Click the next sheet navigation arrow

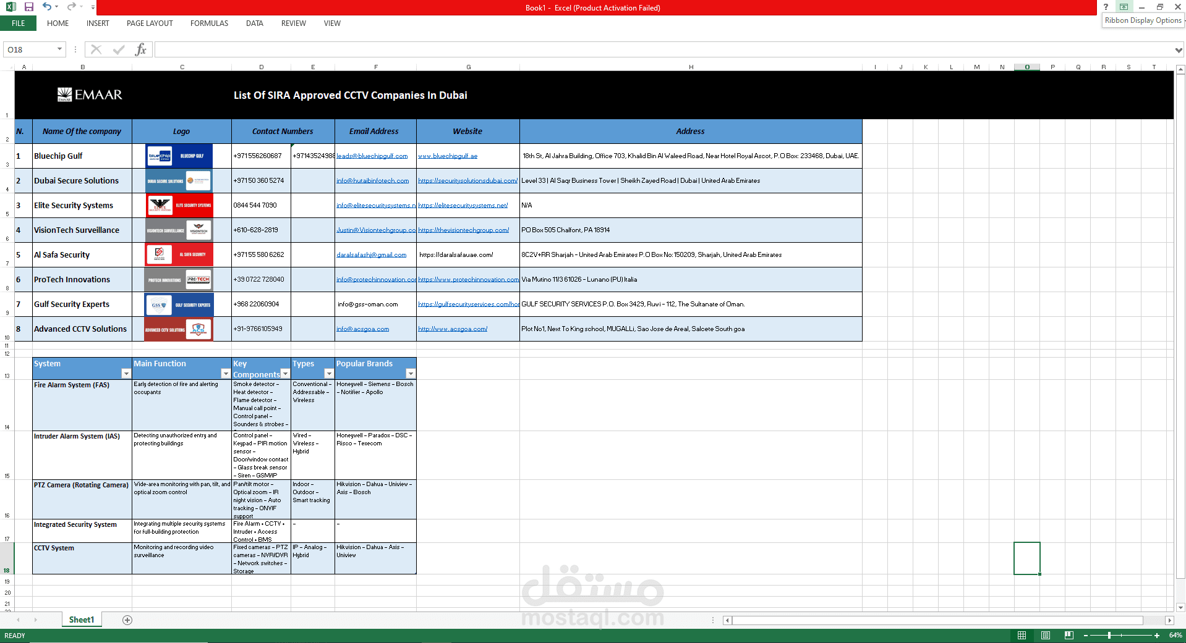[35, 620]
